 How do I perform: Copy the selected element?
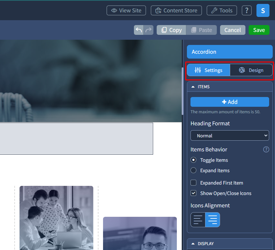pyautogui.click(x=171, y=30)
